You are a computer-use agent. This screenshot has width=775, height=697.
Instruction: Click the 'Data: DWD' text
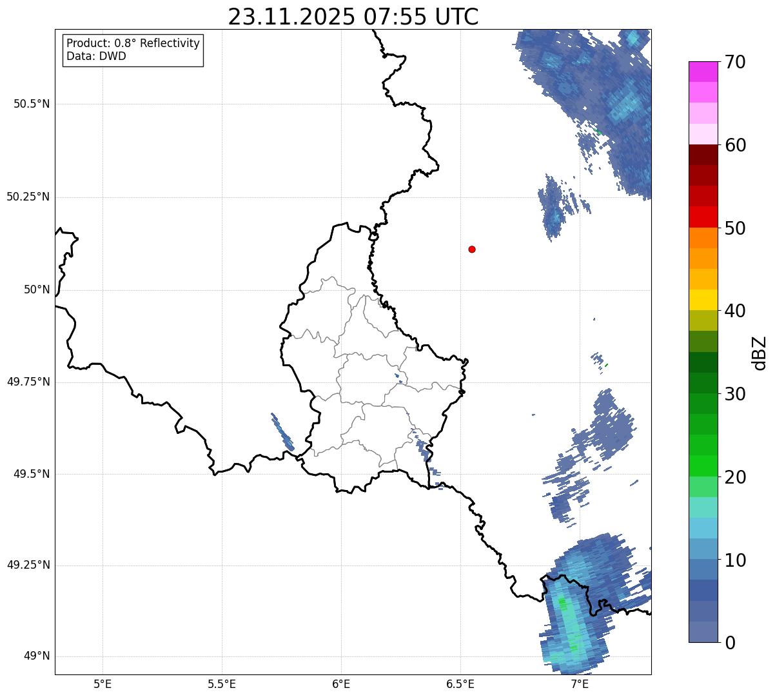(97, 56)
